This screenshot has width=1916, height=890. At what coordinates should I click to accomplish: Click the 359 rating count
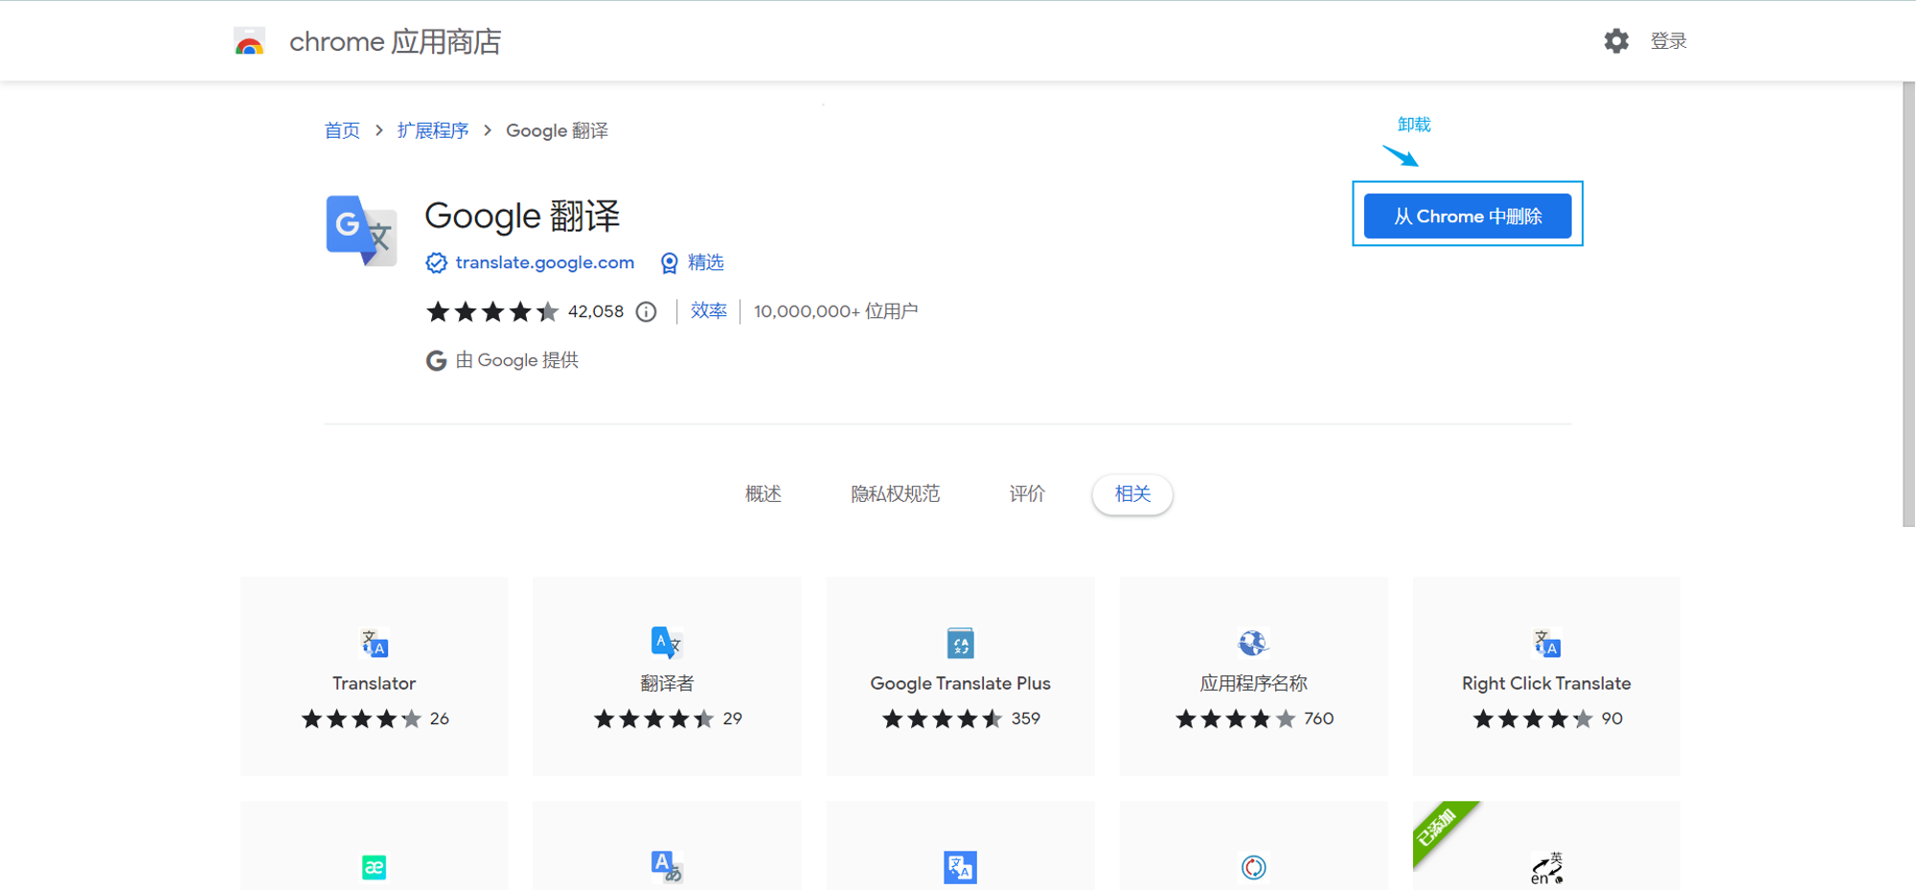[1026, 719]
